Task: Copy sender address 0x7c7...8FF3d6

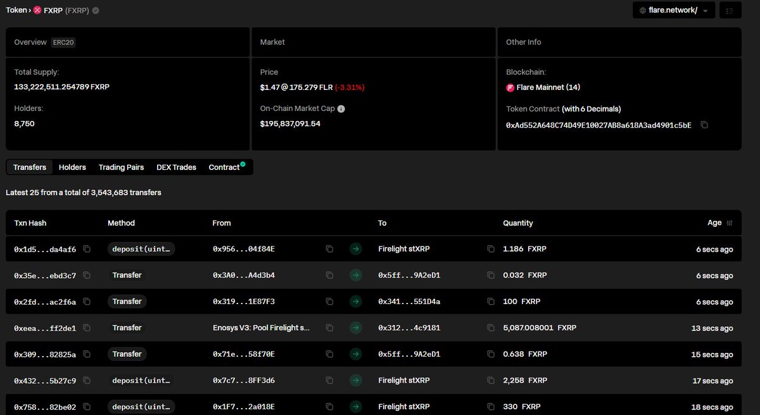Action: click(329, 380)
